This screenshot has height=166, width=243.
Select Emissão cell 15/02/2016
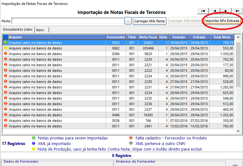179,126
